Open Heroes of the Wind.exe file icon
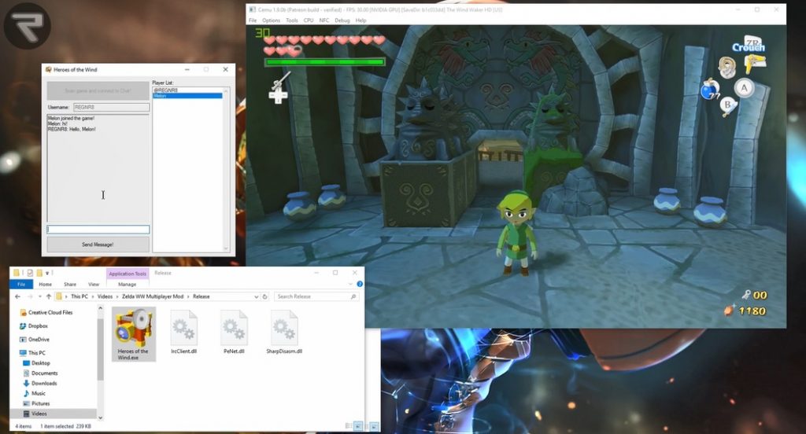The height and width of the screenshot is (434, 806). pos(134,334)
